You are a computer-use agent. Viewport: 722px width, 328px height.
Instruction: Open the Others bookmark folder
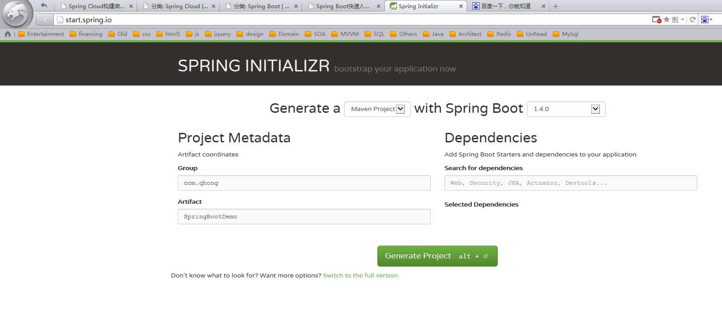coord(403,34)
